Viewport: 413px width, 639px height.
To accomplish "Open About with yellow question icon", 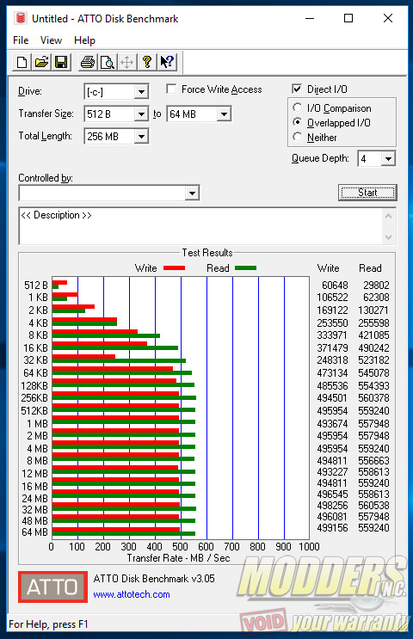I will [147, 62].
